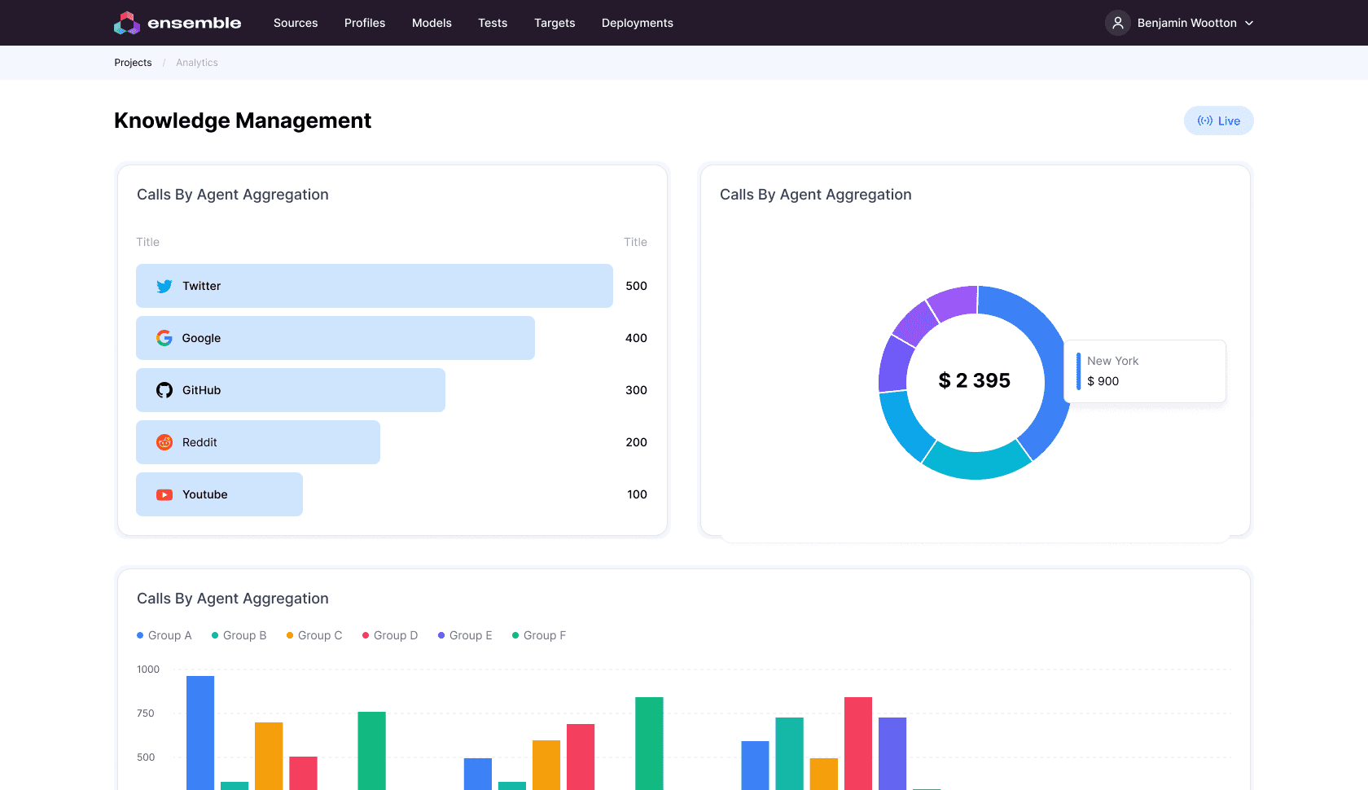Select the Youtube bar row

point(219,494)
